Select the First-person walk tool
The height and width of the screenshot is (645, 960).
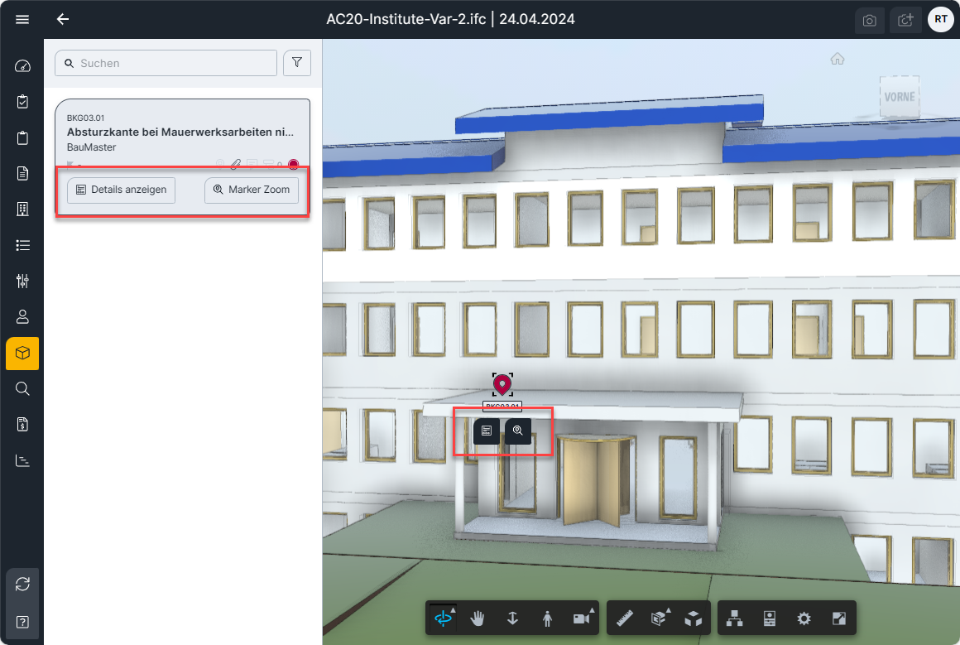pyautogui.click(x=547, y=619)
